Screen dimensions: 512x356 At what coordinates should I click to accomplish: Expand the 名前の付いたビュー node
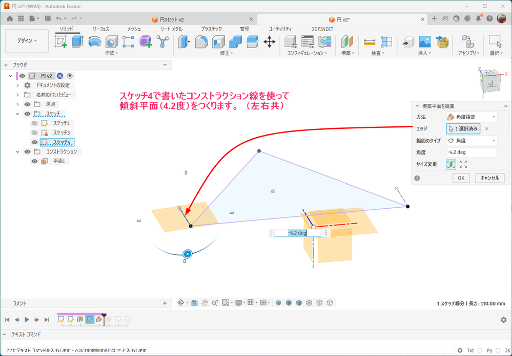pyautogui.click(x=17, y=95)
